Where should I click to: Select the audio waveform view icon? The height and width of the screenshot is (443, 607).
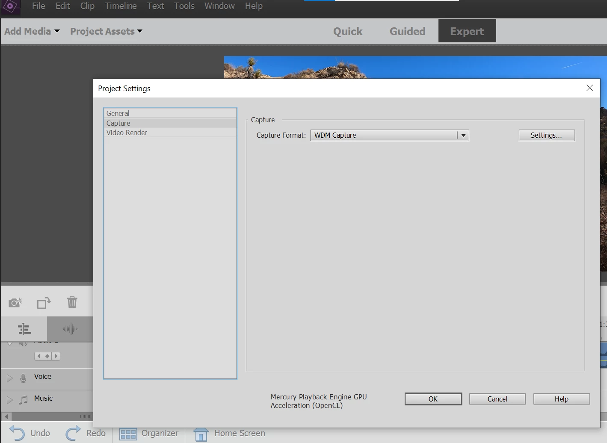click(x=70, y=329)
